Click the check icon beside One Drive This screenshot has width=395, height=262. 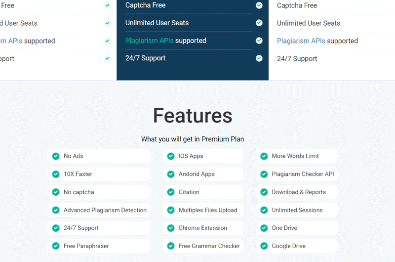264,228
